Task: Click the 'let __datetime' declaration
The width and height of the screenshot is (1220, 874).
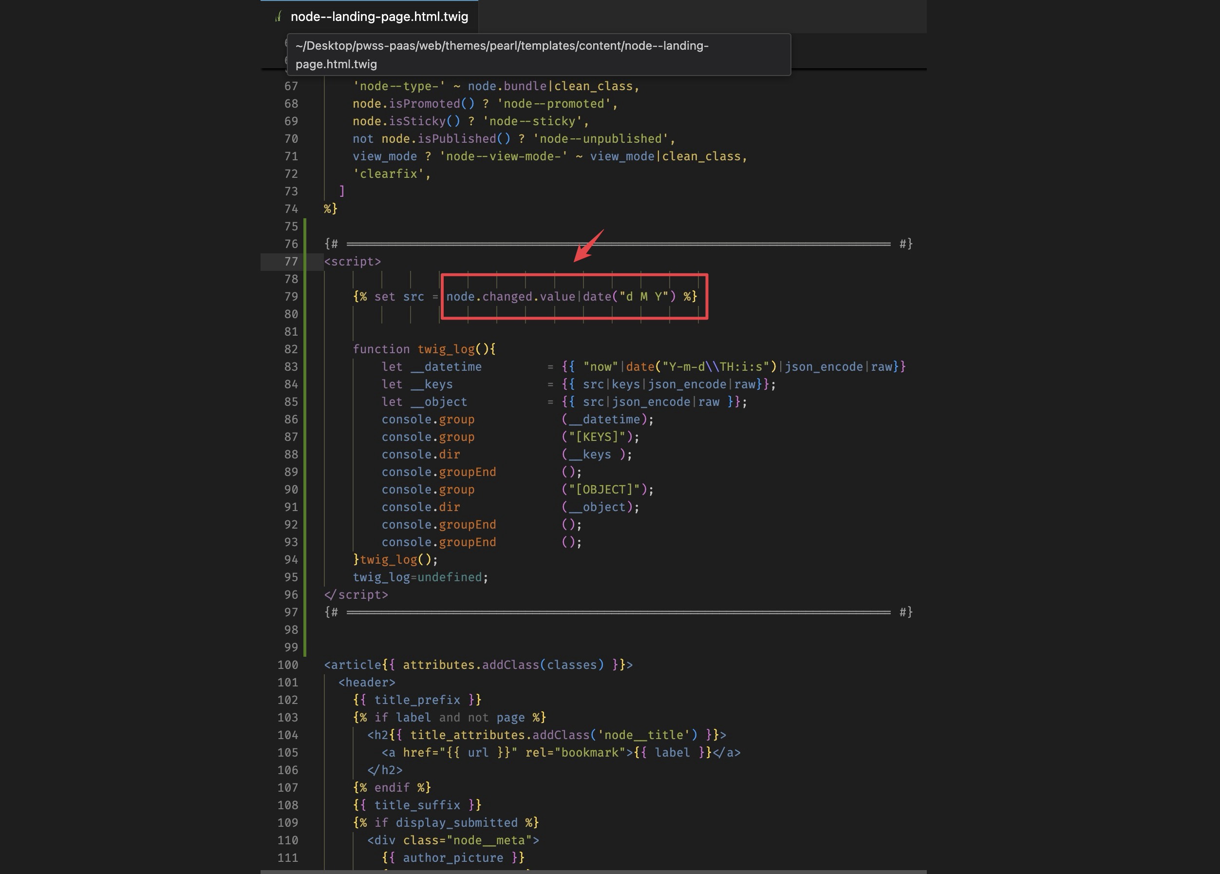Action: coord(432,366)
